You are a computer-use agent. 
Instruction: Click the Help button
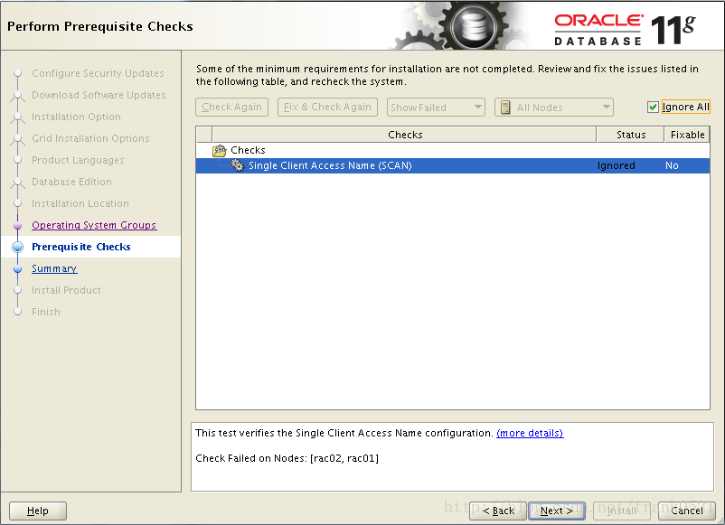click(38, 511)
